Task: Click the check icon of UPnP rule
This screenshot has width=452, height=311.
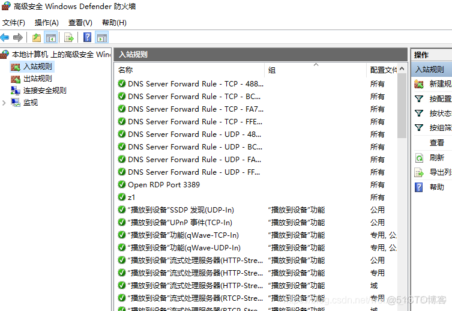Action: [122, 223]
